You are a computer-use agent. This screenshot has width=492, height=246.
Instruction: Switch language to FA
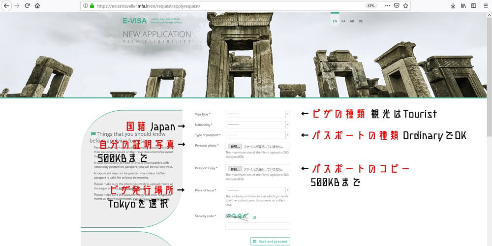(343, 21)
